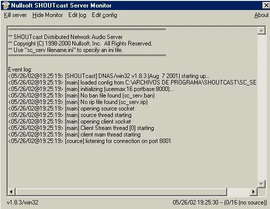
Task: Click the '0/16 (no source)' status bar text
Action: 246,202
